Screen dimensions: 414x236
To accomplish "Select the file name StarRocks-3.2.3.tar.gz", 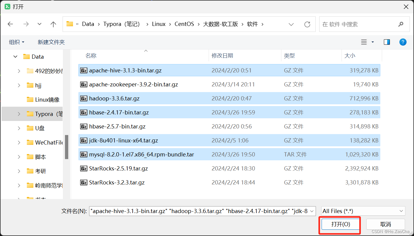I will coord(117,183).
